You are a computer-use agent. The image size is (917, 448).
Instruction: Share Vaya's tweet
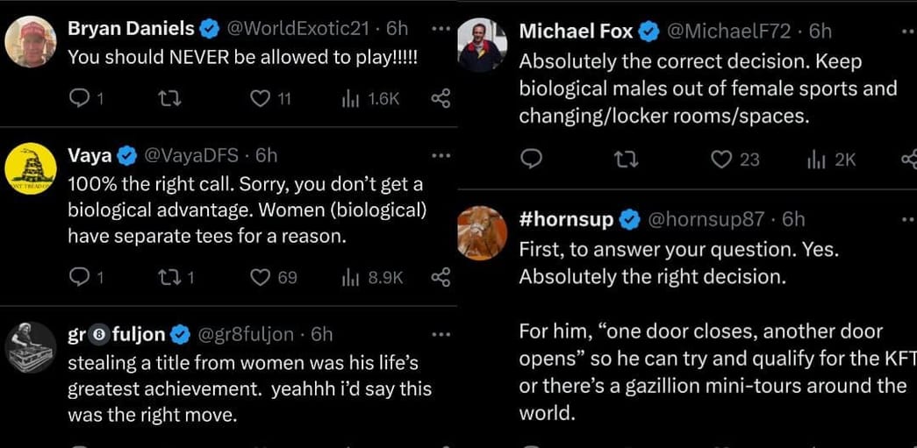click(x=441, y=278)
